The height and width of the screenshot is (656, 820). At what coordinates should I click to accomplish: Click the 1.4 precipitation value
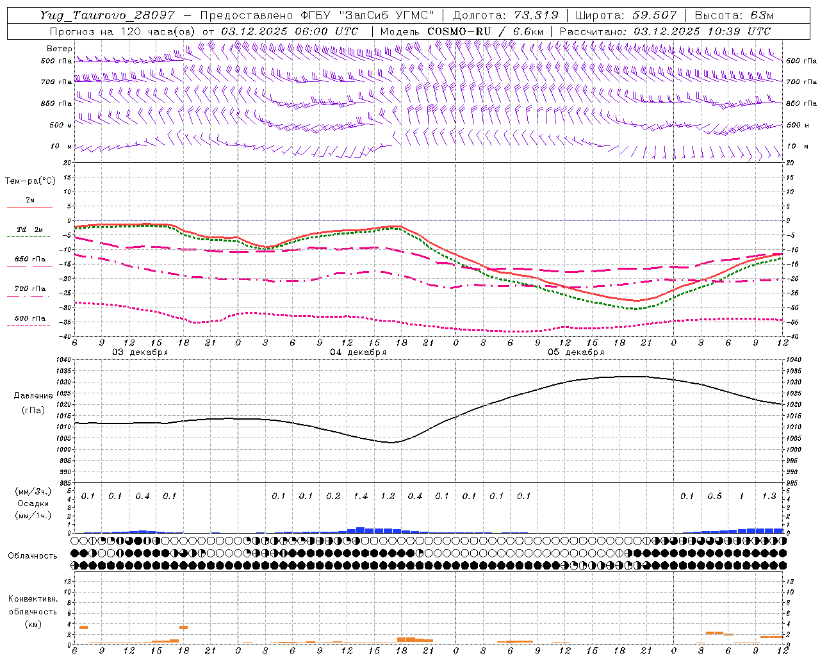coord(361,496)
